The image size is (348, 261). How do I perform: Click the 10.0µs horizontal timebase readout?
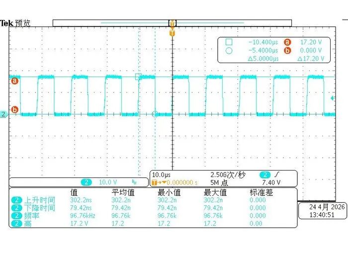point(161,175)
